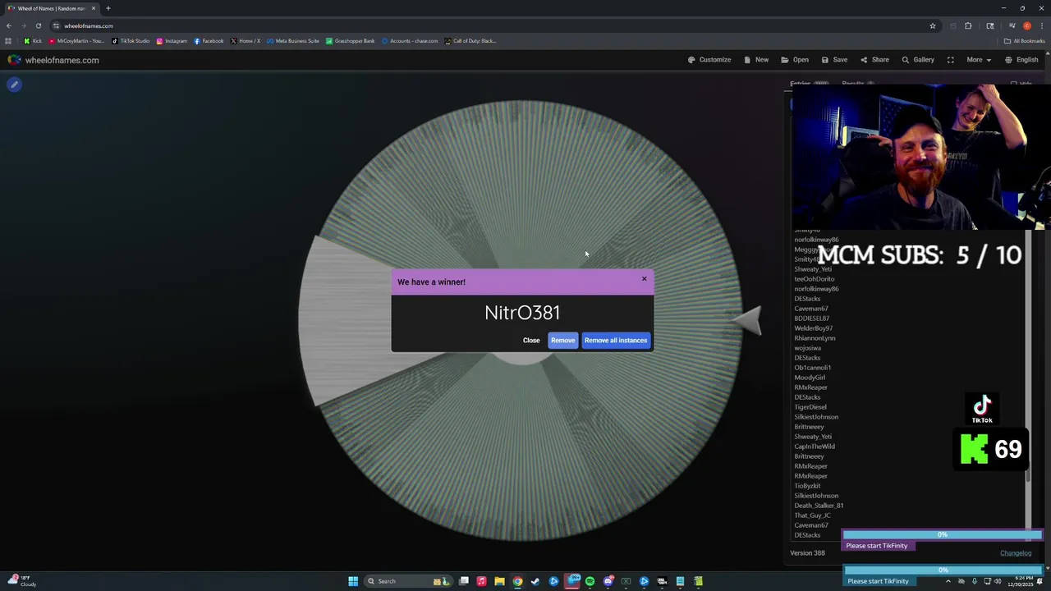Show hidden system tray icons
The height and width of the screenshot is (591, 1051).
948,581
